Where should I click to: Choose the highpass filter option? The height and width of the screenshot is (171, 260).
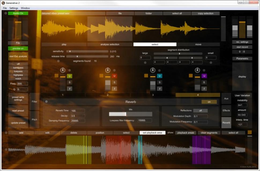point(18,75)
